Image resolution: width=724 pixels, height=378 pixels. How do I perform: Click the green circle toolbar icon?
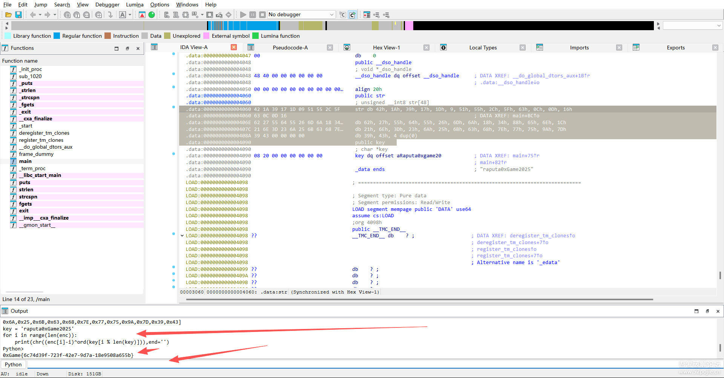coord(152,15)
